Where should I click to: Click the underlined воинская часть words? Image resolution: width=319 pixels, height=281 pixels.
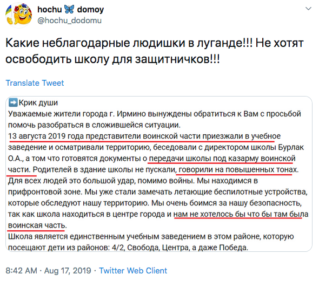(37, 225)
